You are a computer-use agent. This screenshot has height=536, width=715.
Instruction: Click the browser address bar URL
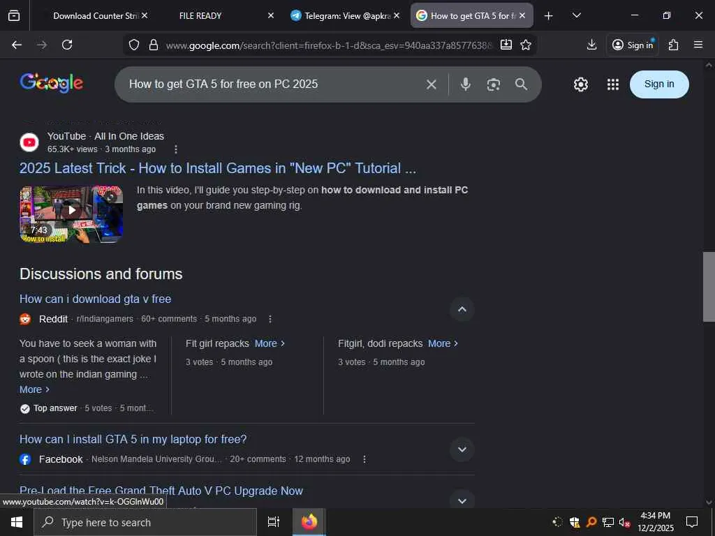point(328,45)
